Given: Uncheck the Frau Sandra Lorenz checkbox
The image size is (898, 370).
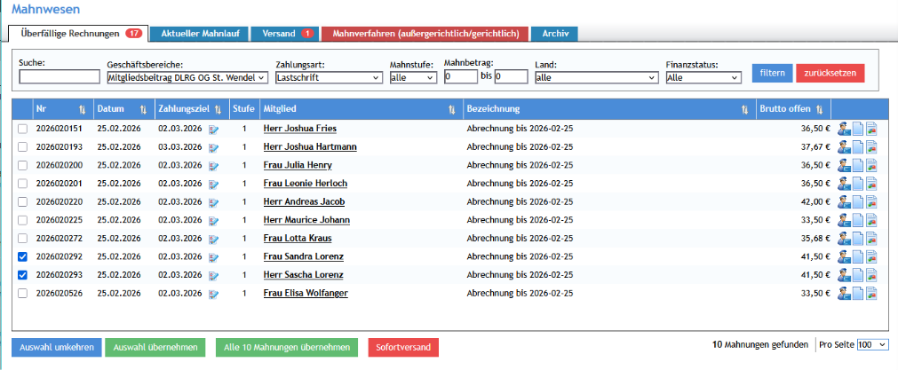Looking at the screenshot, I should pyautogui.click(x=22, y=256).
